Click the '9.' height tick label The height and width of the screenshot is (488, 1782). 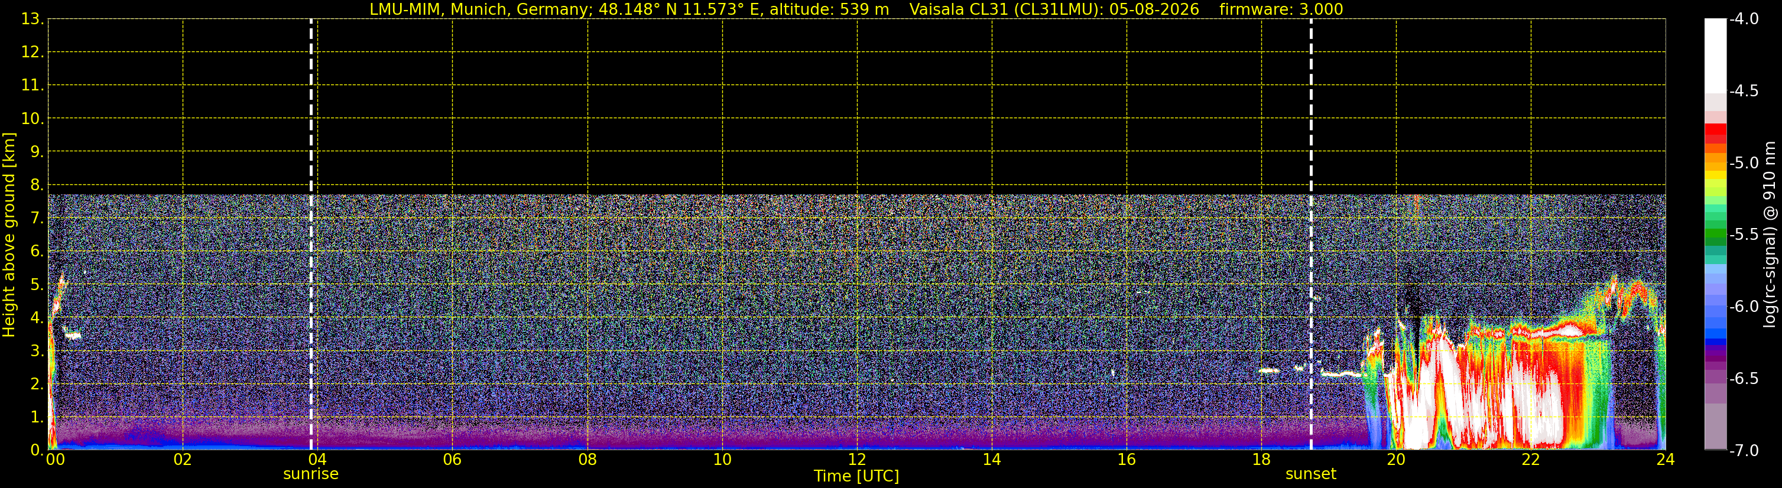(37, 151)
